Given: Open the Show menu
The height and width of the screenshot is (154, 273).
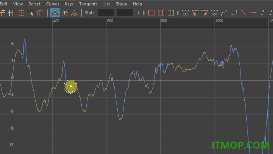Looking at the screenshot, I should click(121, 4).
